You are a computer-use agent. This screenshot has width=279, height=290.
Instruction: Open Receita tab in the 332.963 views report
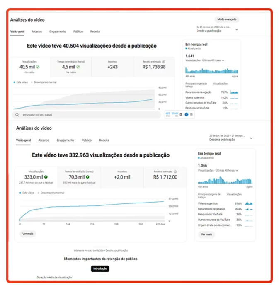click(104, 140)
